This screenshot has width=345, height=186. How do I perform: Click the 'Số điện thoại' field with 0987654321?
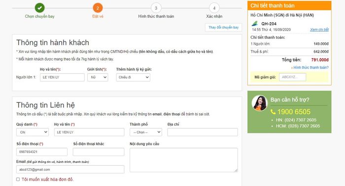coord(42,152)
